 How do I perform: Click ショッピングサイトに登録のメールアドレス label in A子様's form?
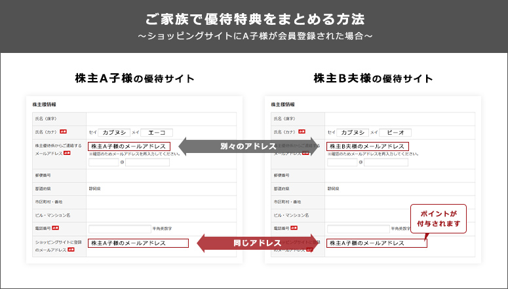pos(58,246)
